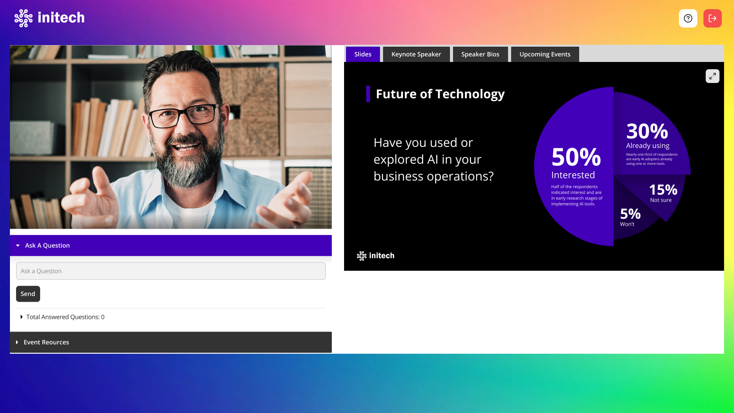
Task: Toggle the Ask A Question section open
Action: click(171, 245)
